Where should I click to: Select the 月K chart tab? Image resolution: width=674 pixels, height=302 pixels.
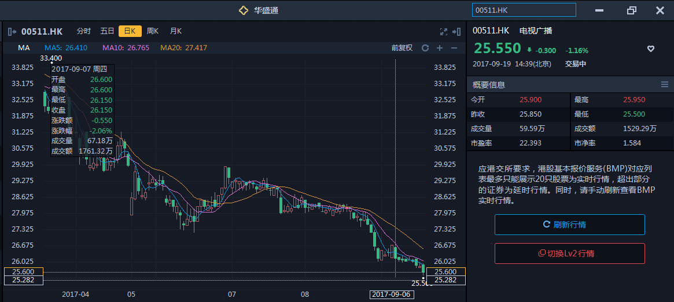[175, 31]
